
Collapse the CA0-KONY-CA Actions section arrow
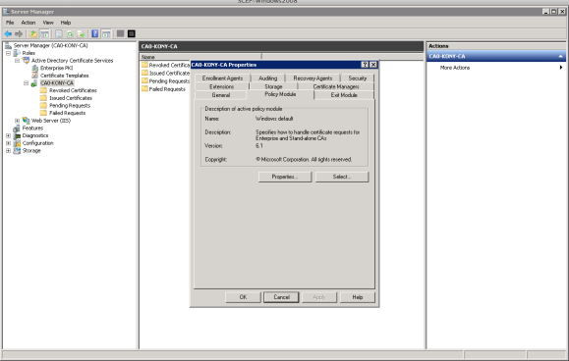coord(561,57)
